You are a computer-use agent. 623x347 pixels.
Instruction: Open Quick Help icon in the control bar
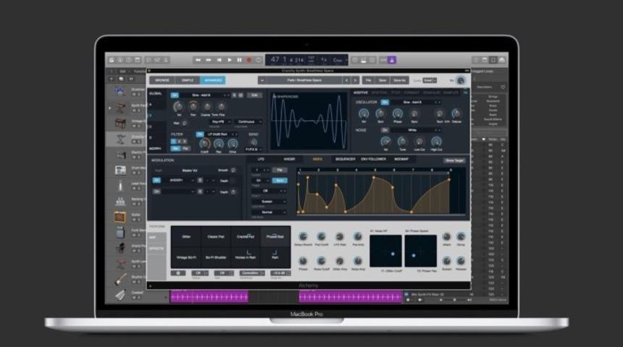tap(129, 60)
